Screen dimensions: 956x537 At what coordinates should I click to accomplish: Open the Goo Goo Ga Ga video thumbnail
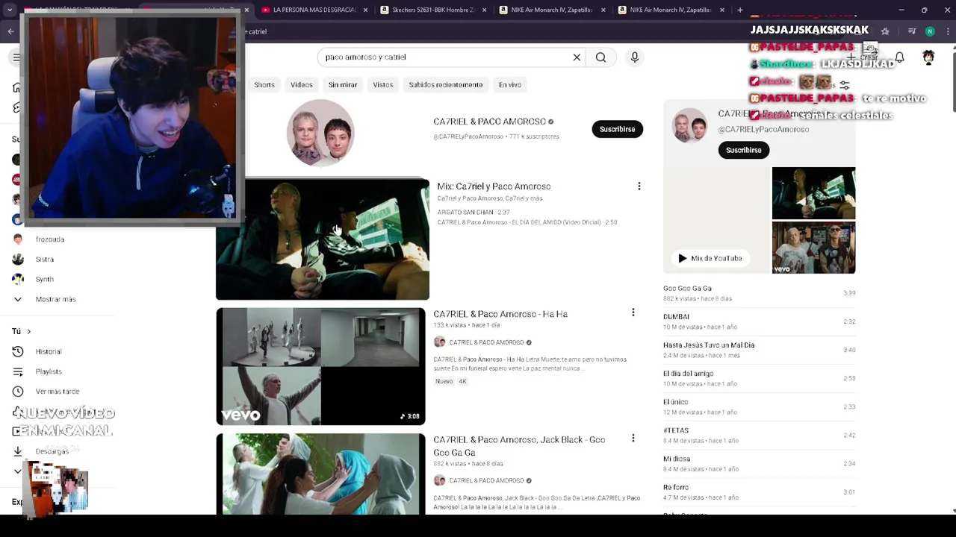321,474
